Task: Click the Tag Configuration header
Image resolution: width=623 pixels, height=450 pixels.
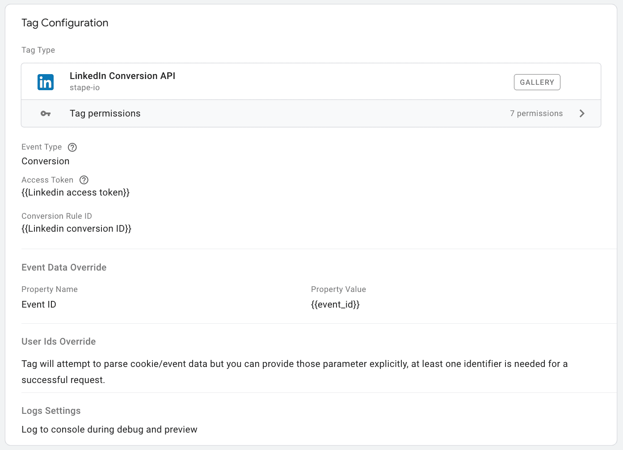Action: point(64,23)
